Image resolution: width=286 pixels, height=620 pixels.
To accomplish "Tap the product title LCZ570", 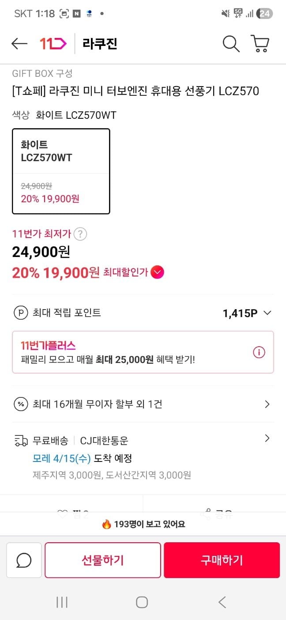I will pyautogui.click(x=135, y=91).
